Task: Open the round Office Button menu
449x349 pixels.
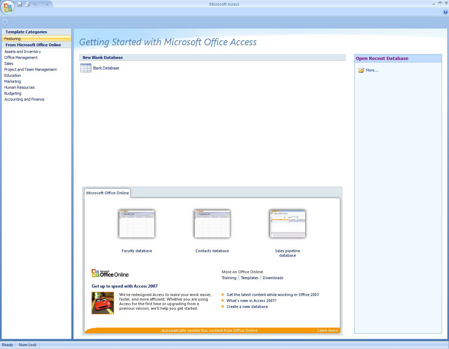Action: click(8, 7)
